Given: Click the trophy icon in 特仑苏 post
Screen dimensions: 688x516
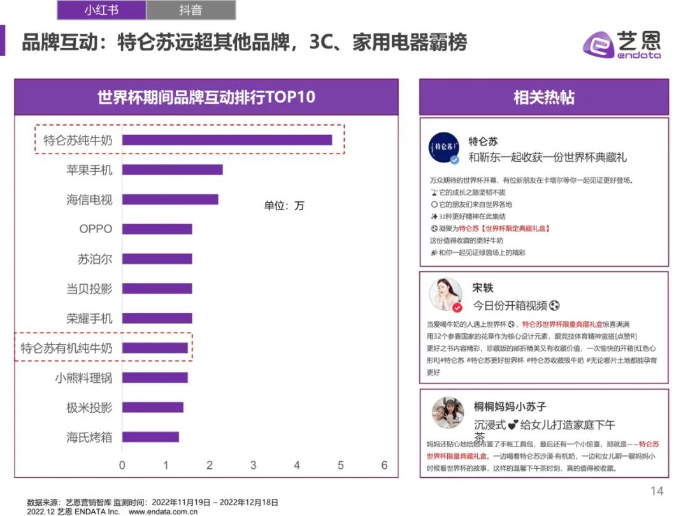Looking at the screenshot, I should (433, 192).
